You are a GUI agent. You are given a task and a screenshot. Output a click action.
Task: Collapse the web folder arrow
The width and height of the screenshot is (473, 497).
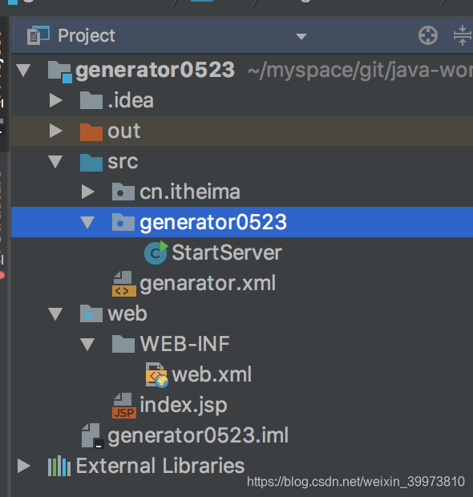tap(55, 313)
